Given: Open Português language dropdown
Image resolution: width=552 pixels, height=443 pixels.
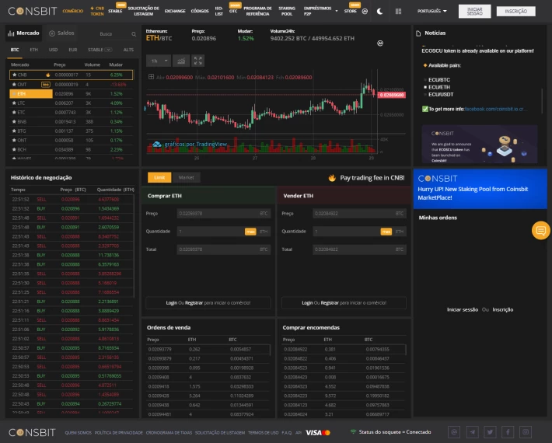Looking at the screenshot, I should point(432,11).
